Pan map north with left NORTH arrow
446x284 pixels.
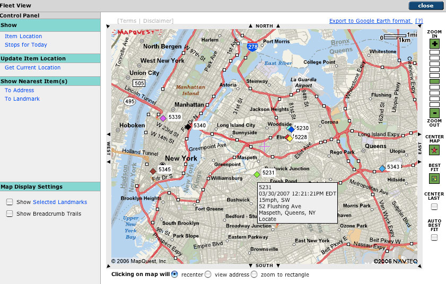(250, 26)
